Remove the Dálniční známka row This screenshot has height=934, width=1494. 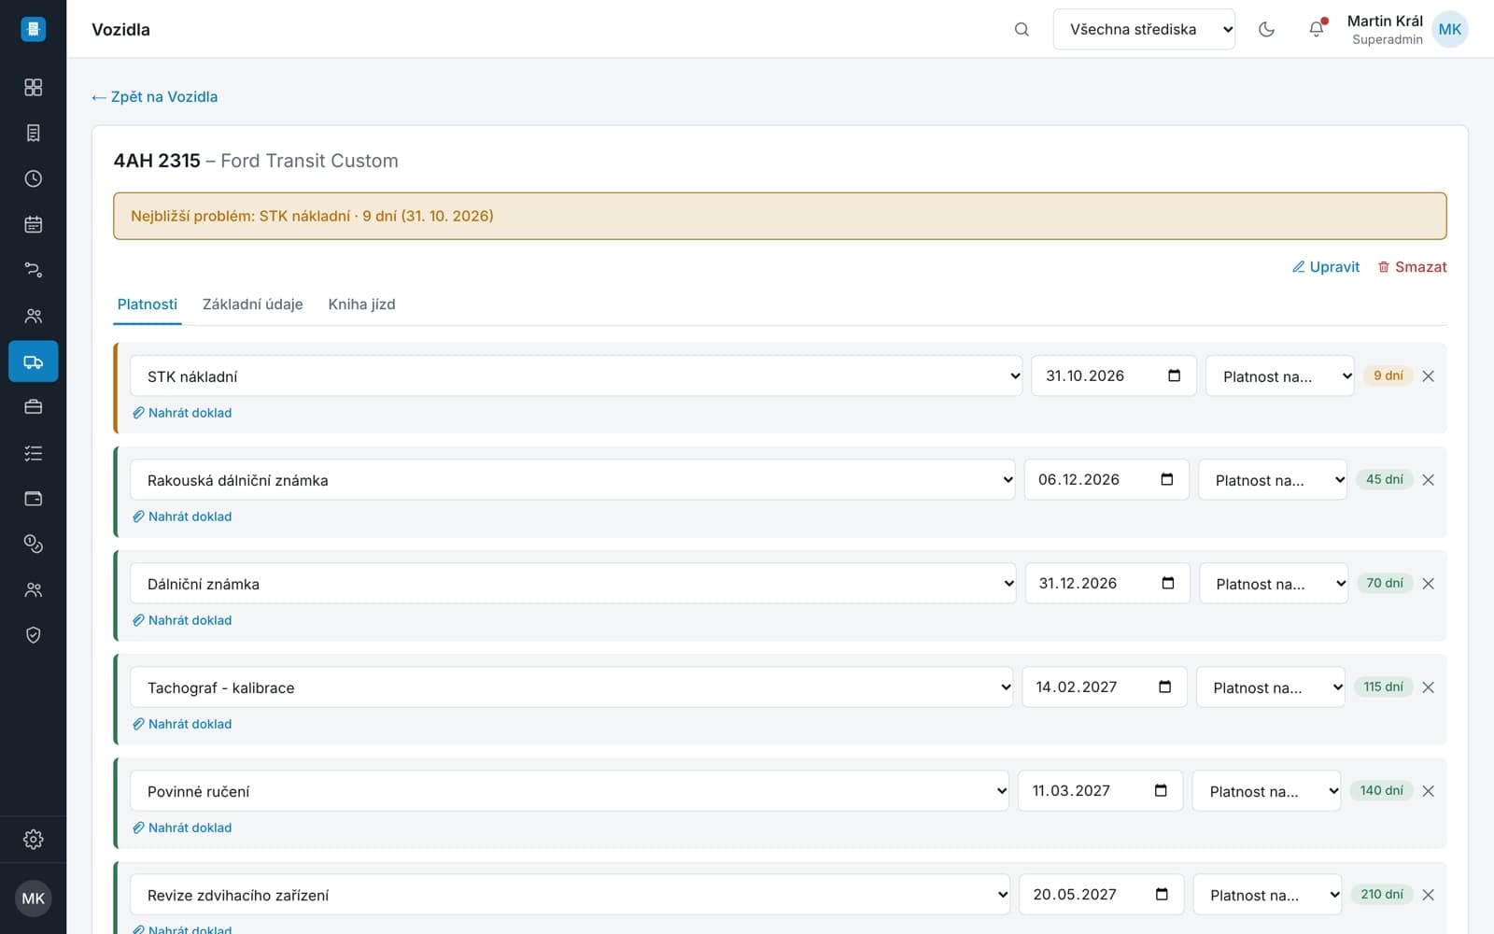click(x=1428, y=584)
